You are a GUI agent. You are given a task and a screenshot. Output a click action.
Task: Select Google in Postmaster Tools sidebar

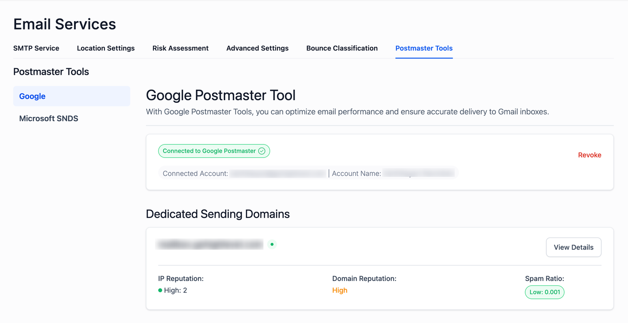(x=72, y=96)
